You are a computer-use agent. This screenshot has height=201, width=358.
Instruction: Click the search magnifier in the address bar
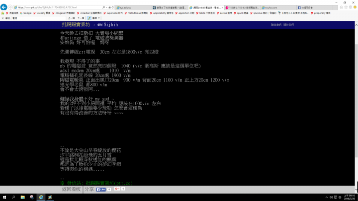pos(103,7)
